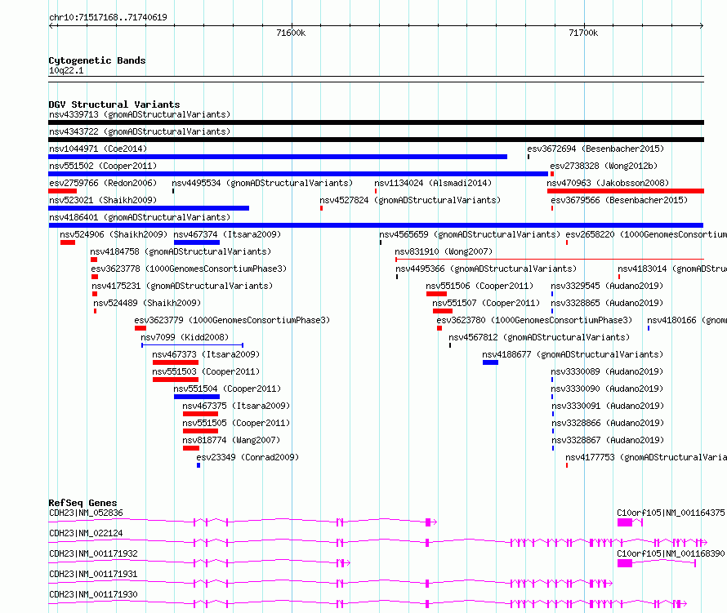Viewport: 727px width, 613px height.
Task: Open nsv4188677 gnomAD variant label
Action: tap(573, 354)
